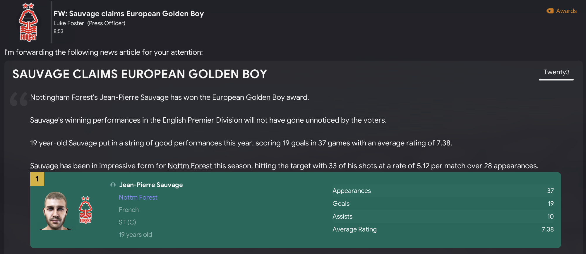Follow the Jean-Pierre Sauvage link in first sentence
586x254 pixels.
tap(134, 97)
